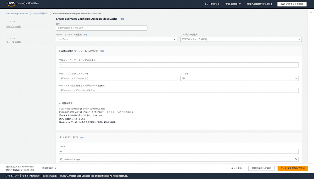The width and height of the screenshot is (314, 179).
Task: Click the データストレージの合計コスト: 110.23 USD line
Action: pos(80,115)
